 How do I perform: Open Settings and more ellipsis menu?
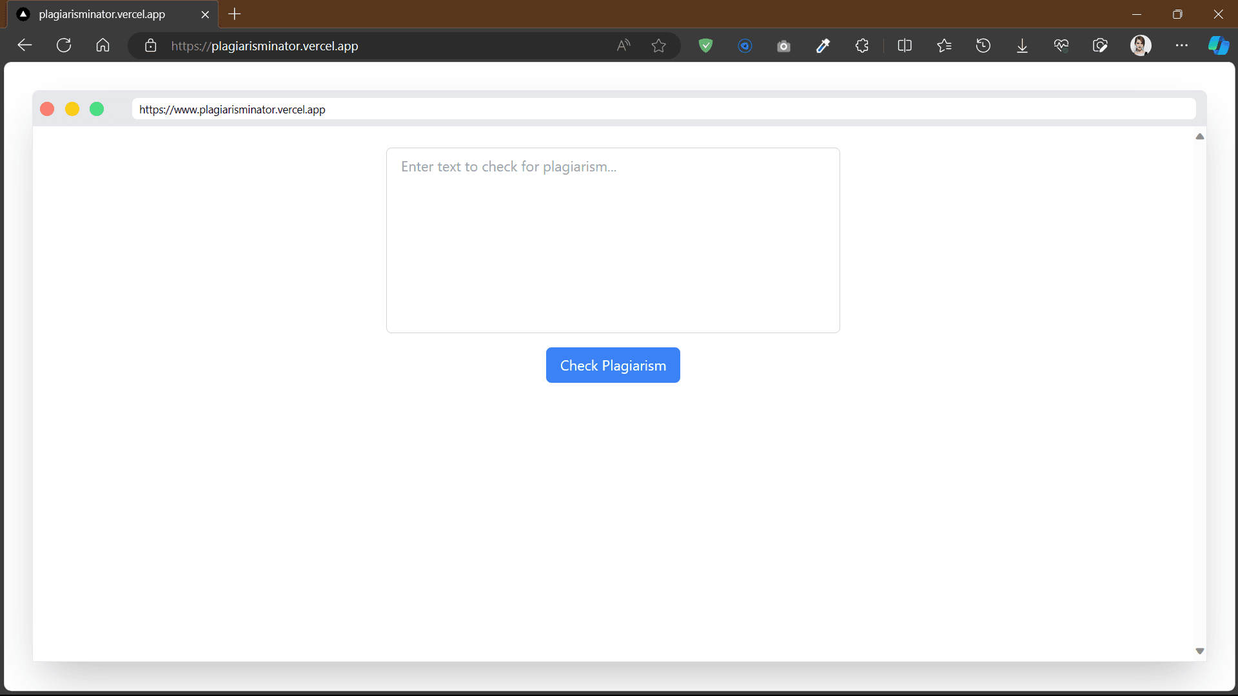click(x=1181, y=46)
